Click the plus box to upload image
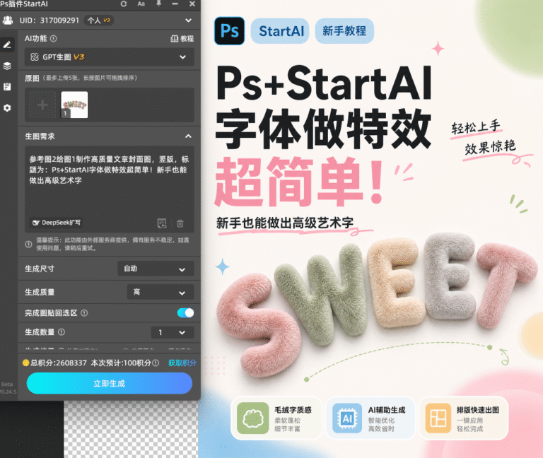543x458 pixels. pos(42,105)
